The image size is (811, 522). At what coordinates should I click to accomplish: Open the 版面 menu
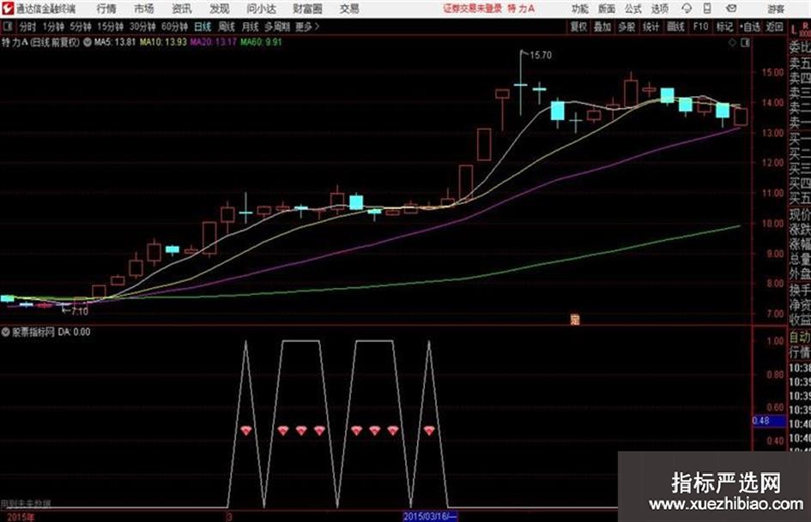click(606, 9)
